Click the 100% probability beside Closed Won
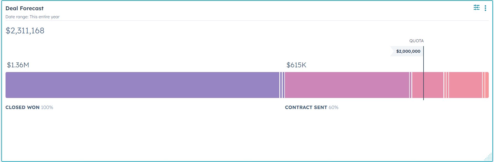494x162 pixels. pos(47,107)
